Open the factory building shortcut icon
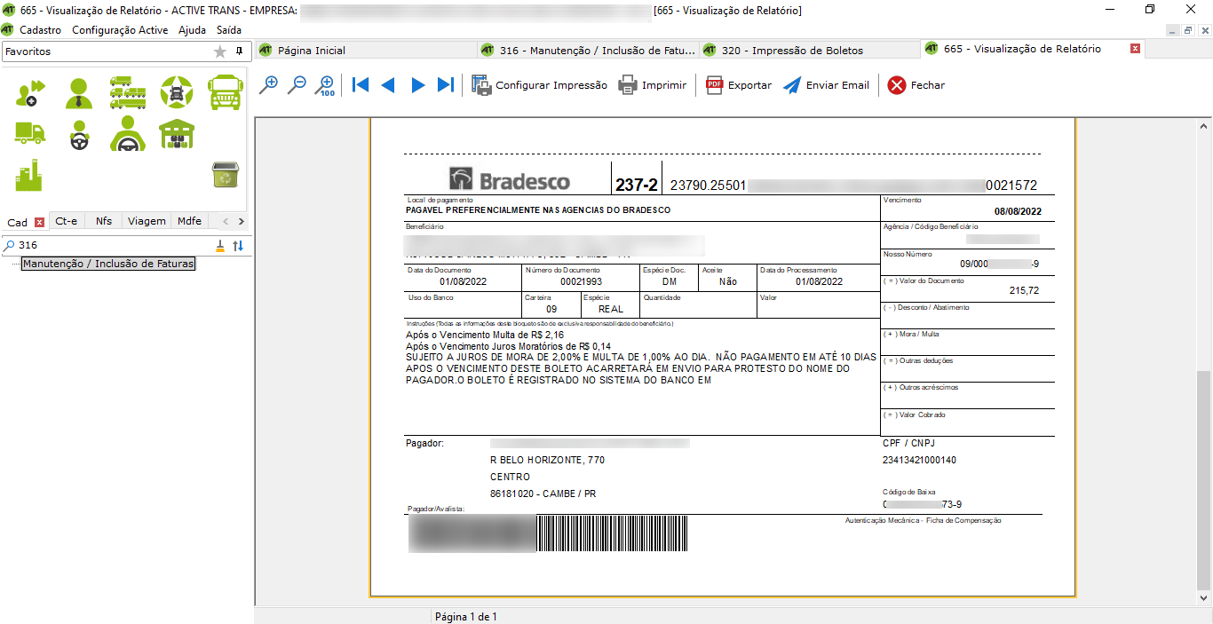This screenshot has width=1213, height=624. tap(29, 175)
